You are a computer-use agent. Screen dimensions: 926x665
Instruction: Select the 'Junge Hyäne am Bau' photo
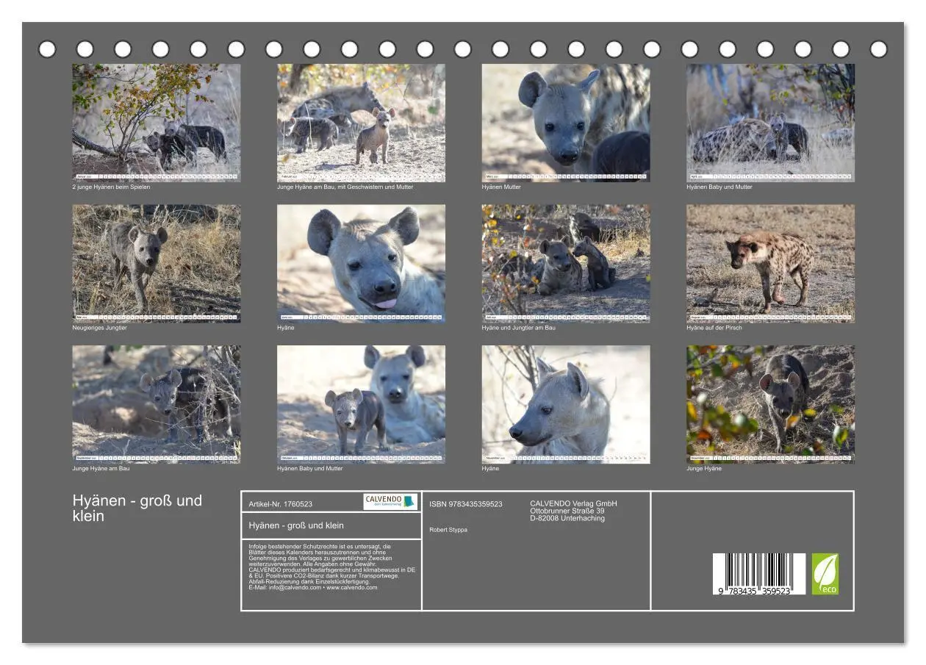157,404
